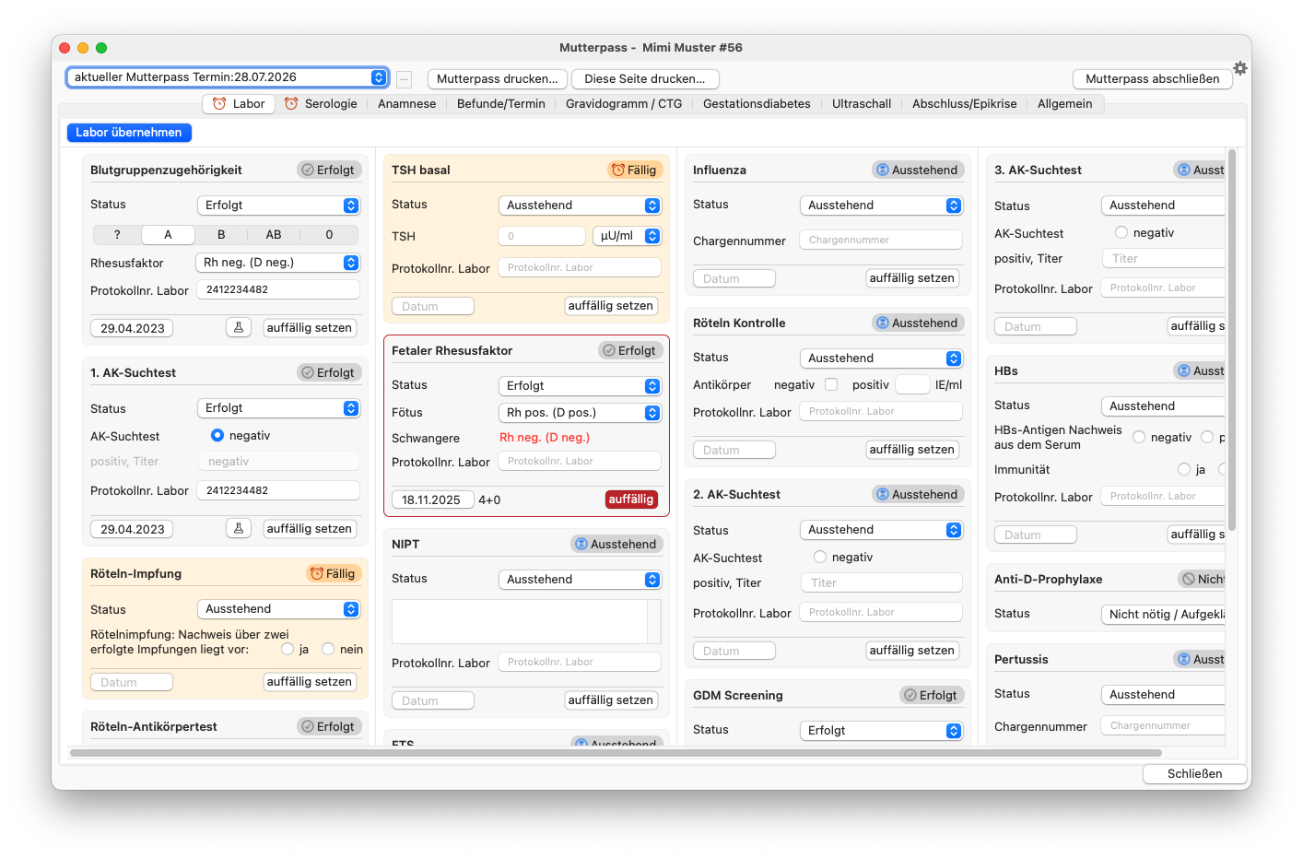Open the TSH unit µU/ml dropdown

(x=627, y=236)
